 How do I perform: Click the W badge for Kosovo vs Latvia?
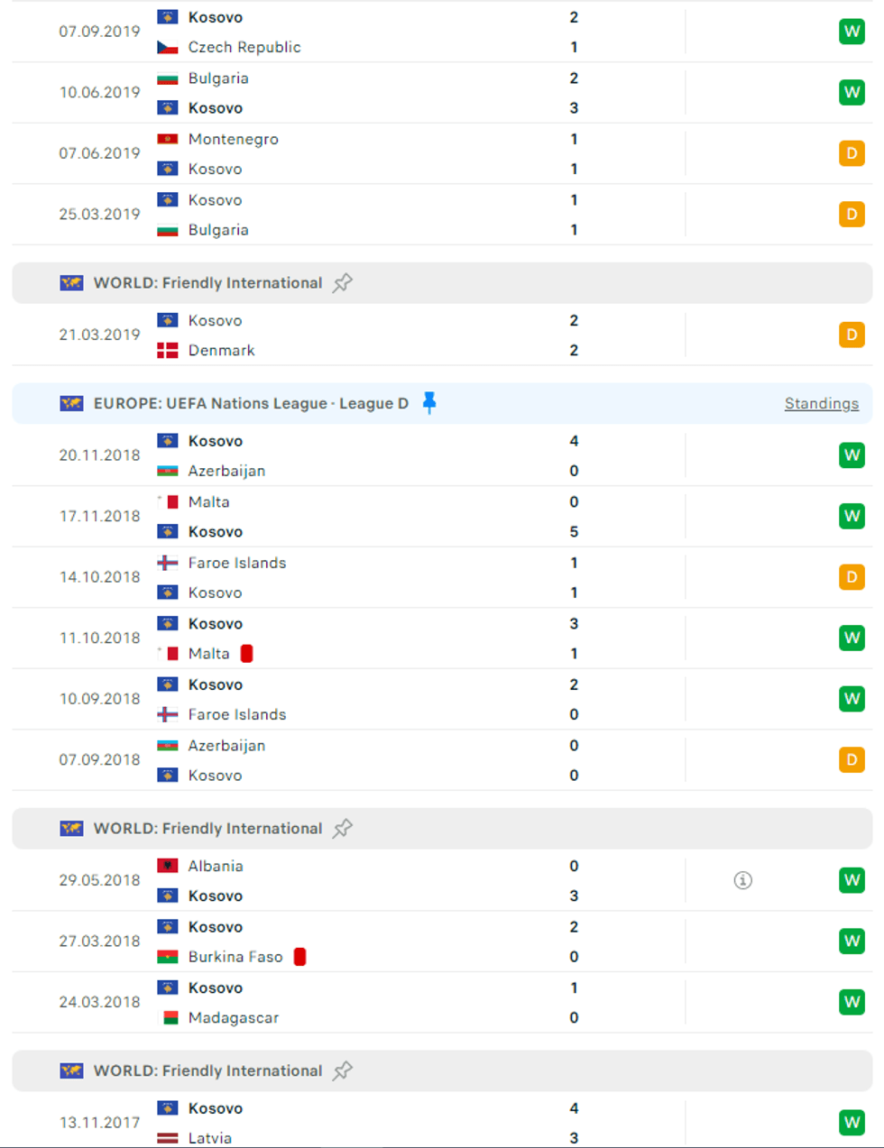(x=851, y=1123)
